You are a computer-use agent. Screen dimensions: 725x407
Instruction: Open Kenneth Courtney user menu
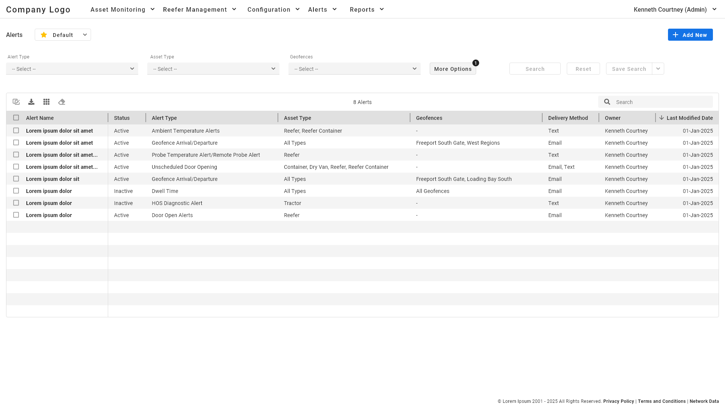pyautogui.click(x=675, y=9)
